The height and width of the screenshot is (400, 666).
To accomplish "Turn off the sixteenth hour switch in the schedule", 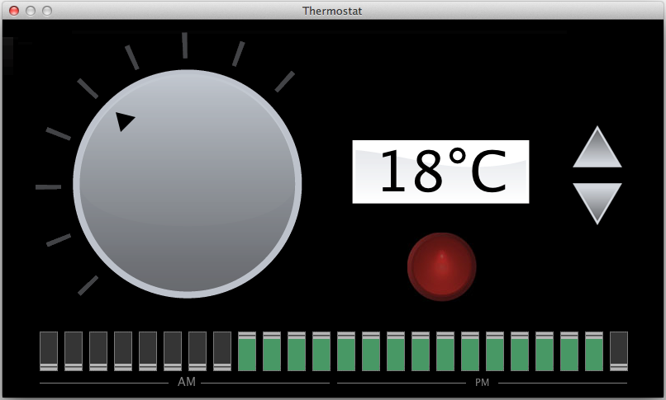I will click(421, 351).
